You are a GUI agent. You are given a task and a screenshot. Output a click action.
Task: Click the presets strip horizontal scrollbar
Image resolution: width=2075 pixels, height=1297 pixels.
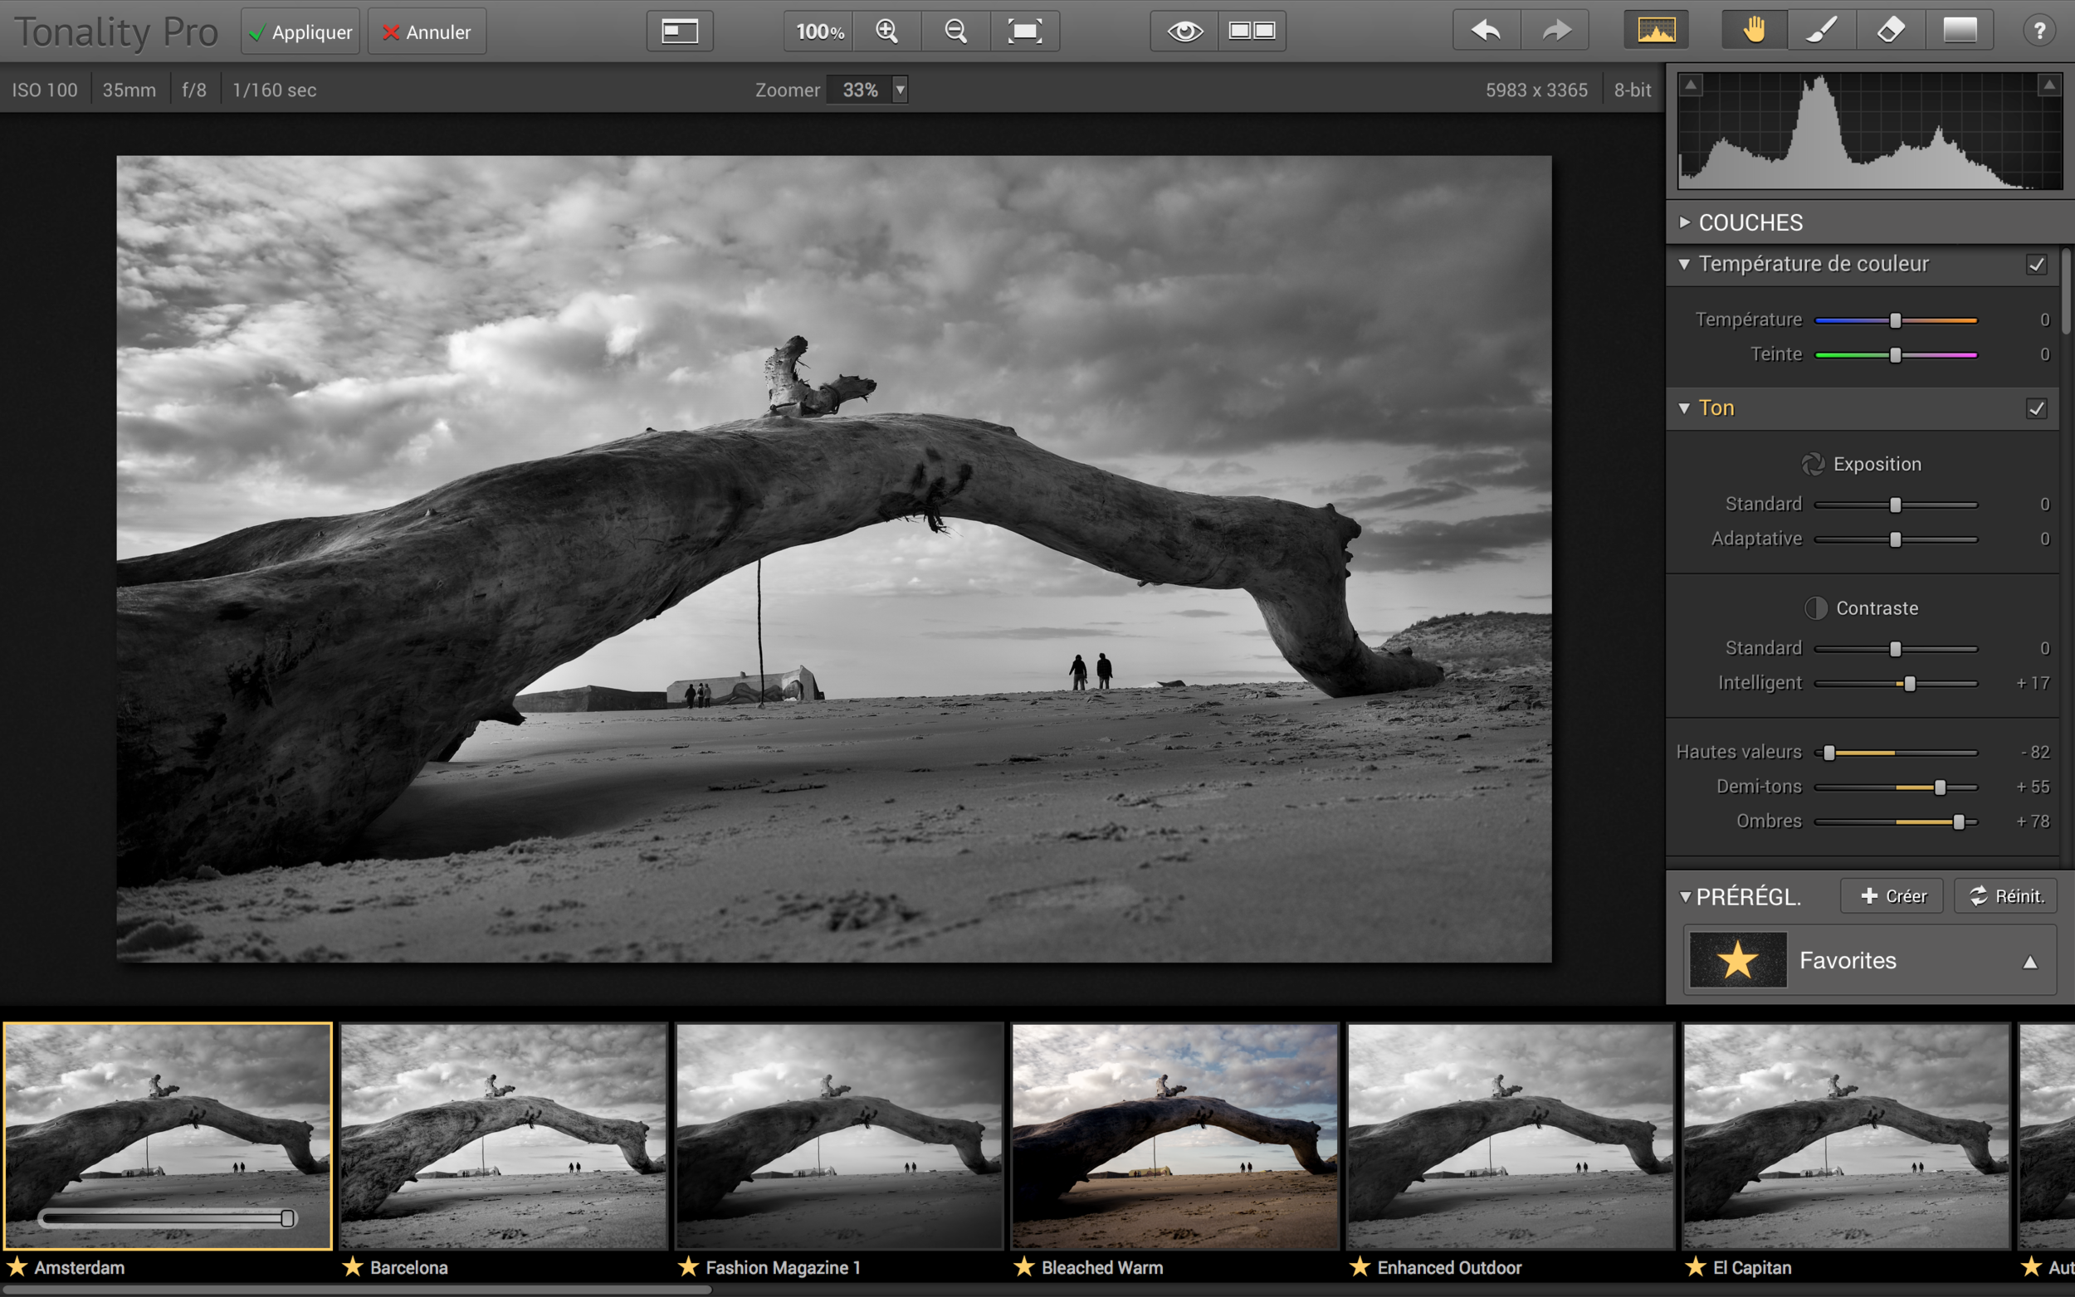coord(356,1290)
